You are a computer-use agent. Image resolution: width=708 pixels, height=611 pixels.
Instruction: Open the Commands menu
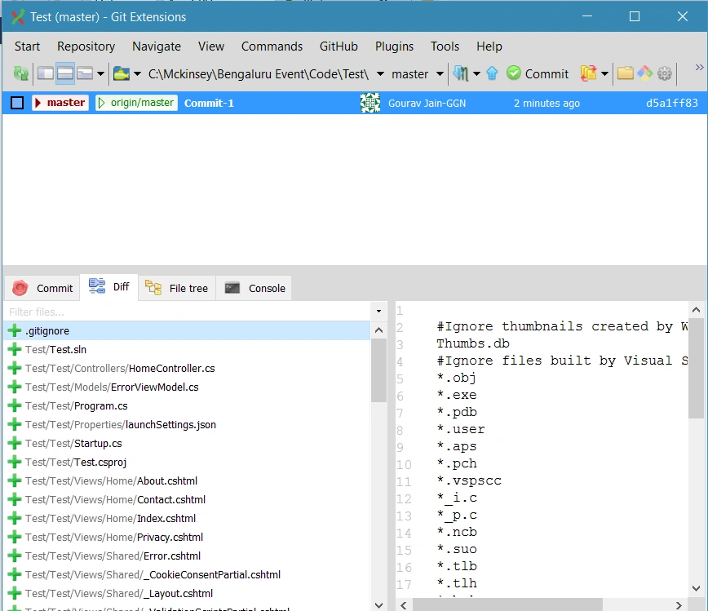(272, 46)
